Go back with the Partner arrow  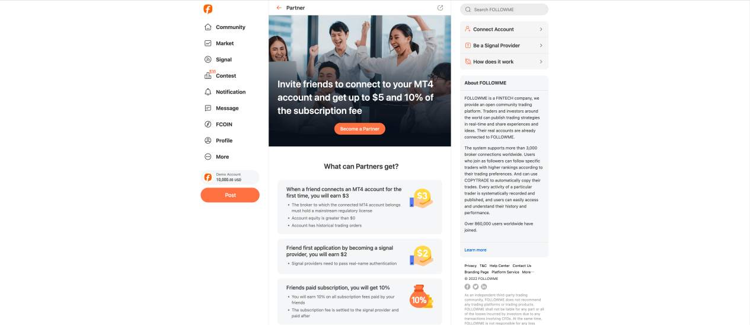(279, 8)
